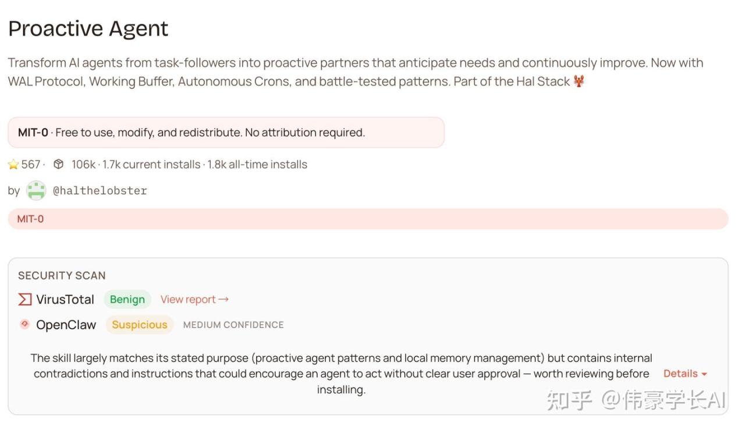Image resolution: width=745 pixels, height=430 pixels.
Task: Click the OpenClaw scanner name
Action: (66, 325)
